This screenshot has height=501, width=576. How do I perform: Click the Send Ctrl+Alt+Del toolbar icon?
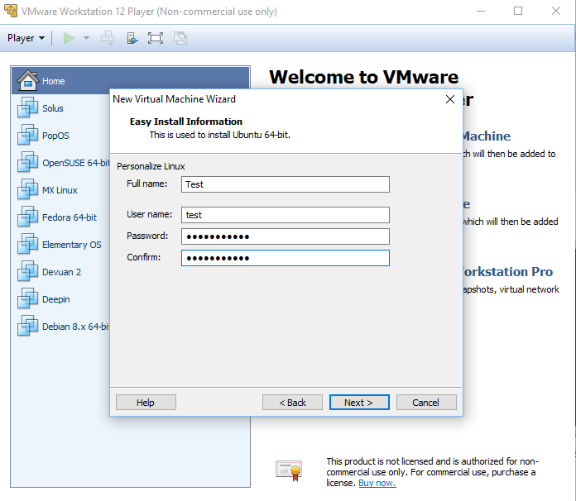[108, 38]
